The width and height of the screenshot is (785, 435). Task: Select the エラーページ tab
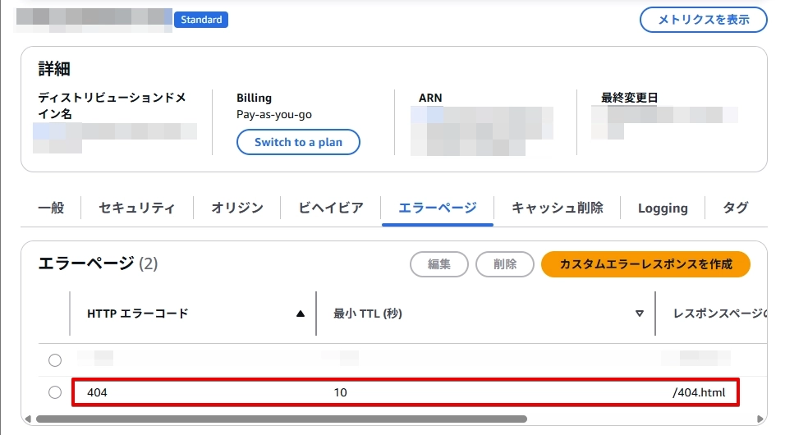coord(438,208)
